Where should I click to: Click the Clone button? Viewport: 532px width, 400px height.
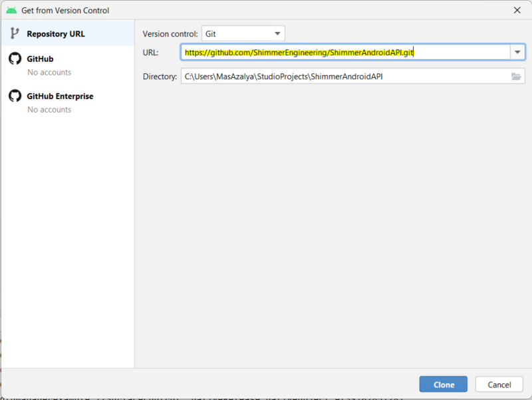click(444, 385)
